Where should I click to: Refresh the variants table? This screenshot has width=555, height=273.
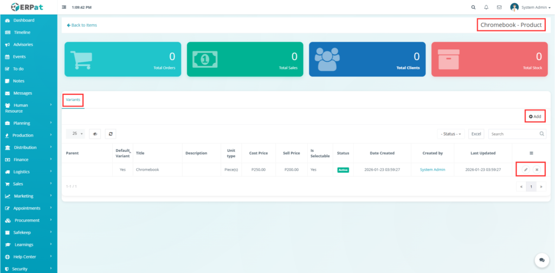pyautogui.click(x=111, y=134)
